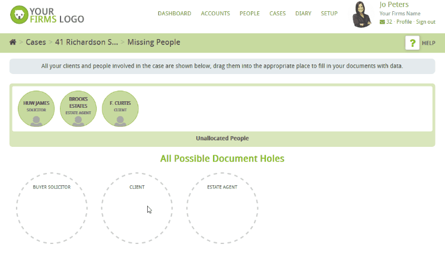Click the YOUR FIRMS LOGO text

click(57, 15)
